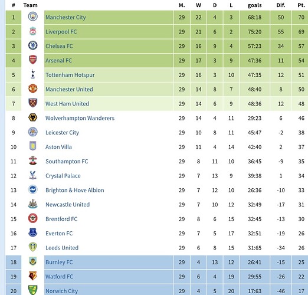Click the Watford FC crest icon
The height and width of the screenshot is (295, 308).
click(x=33, y=276)
